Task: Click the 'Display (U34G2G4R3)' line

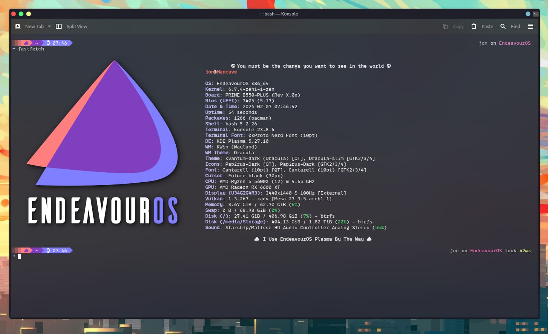Action: click(x=276, y=193)
